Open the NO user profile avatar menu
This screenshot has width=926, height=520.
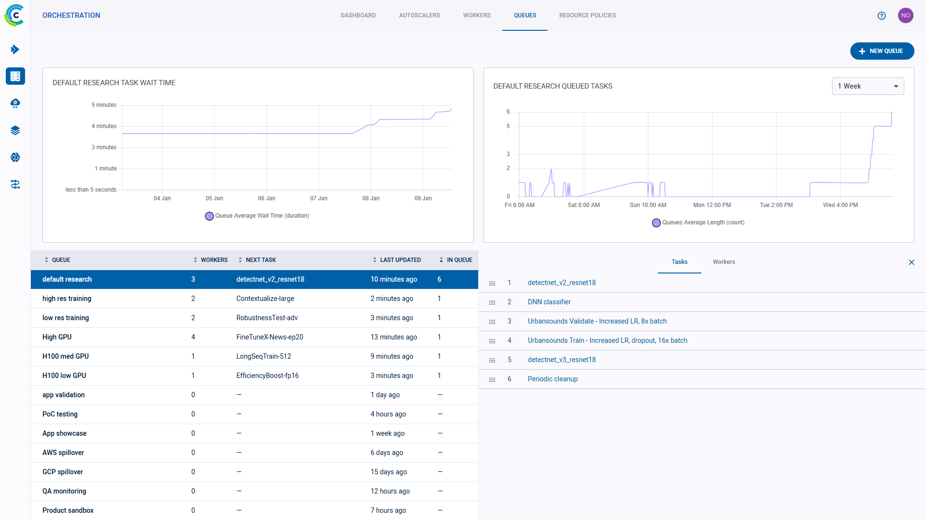(906, 15)
